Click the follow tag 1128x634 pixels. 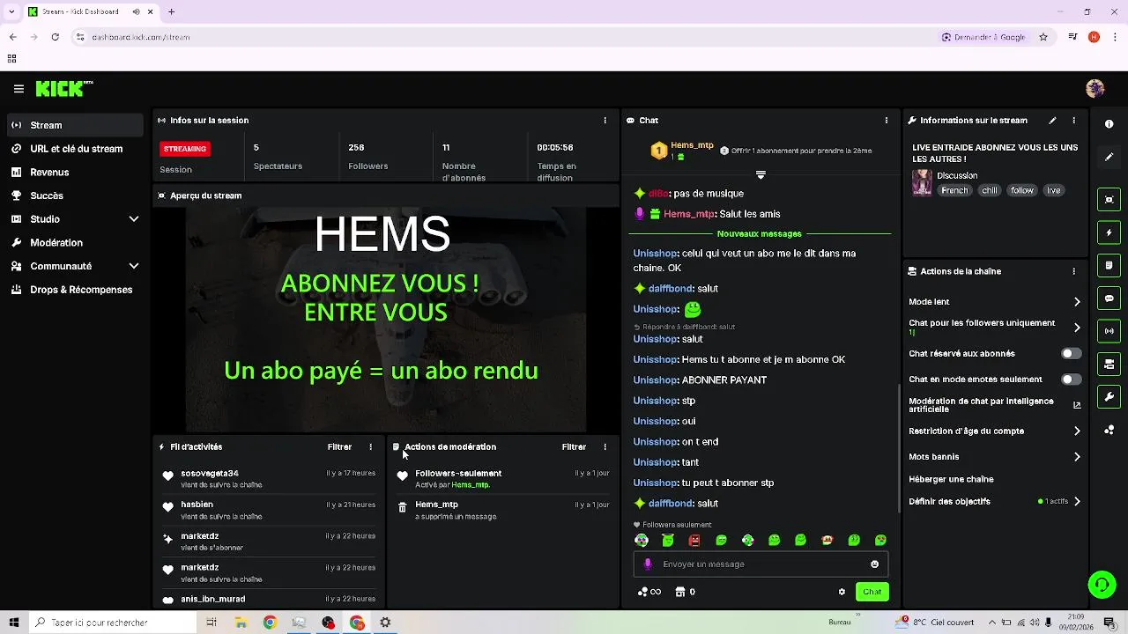point(1022,190)
